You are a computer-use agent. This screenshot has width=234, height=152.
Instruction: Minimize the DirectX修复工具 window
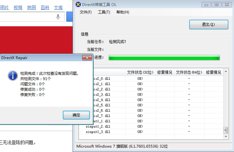click(x=206, y=4)
